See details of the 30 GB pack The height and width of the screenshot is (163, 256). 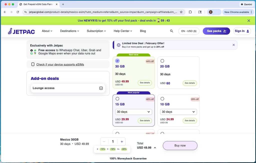[145, 83]
